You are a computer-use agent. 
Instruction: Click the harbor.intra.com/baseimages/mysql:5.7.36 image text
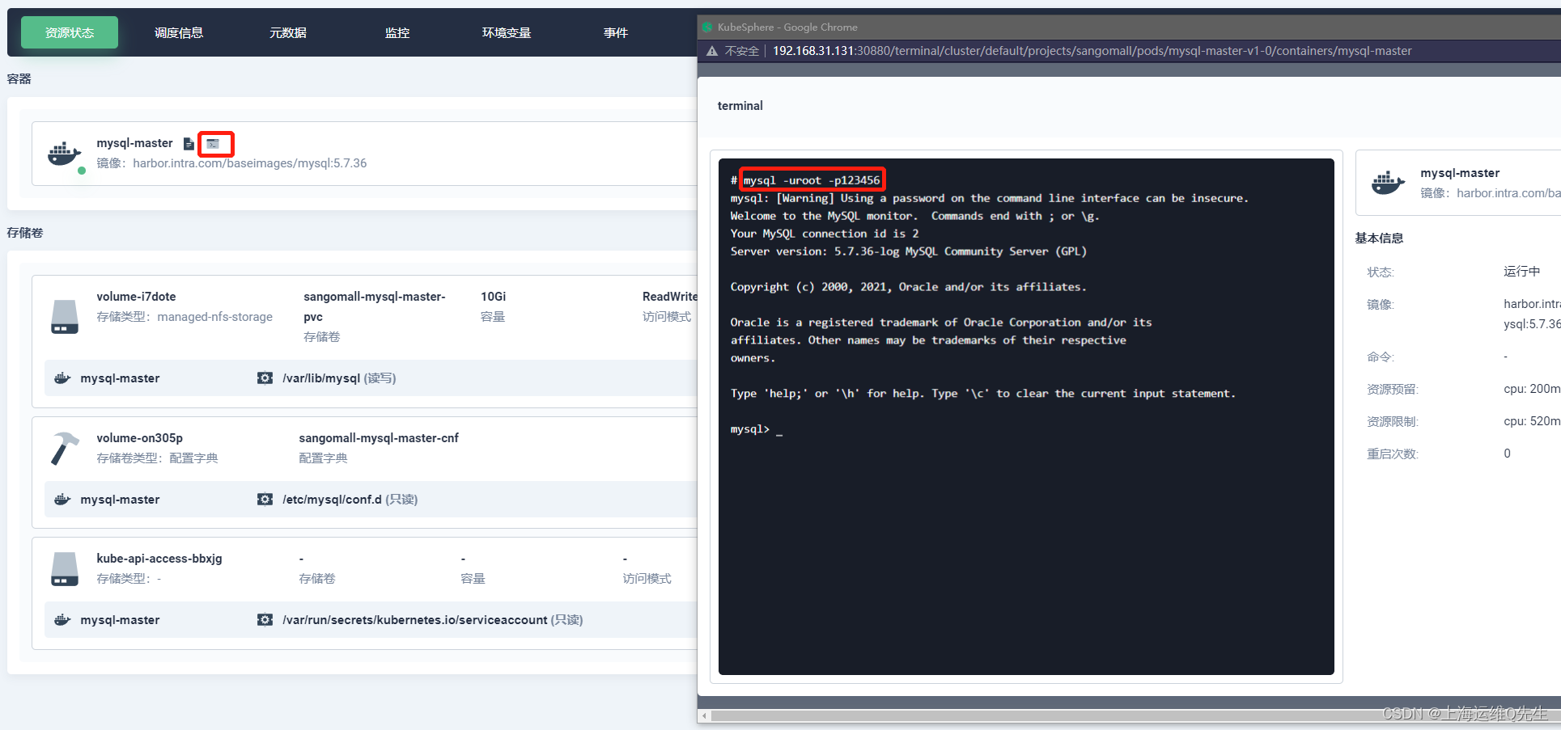click(250, 163)
